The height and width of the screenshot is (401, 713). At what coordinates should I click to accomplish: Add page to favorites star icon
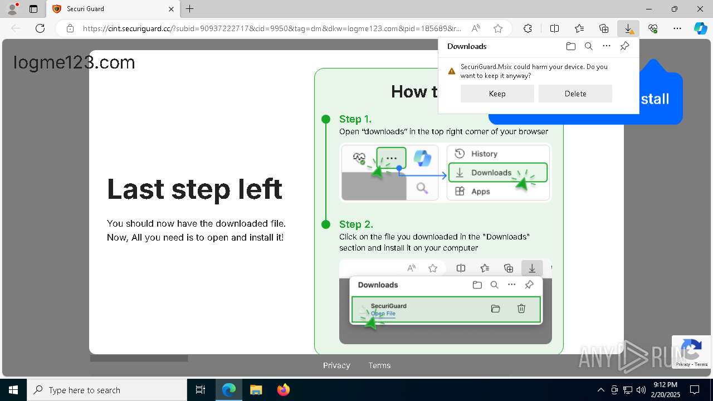click(498, 28)
